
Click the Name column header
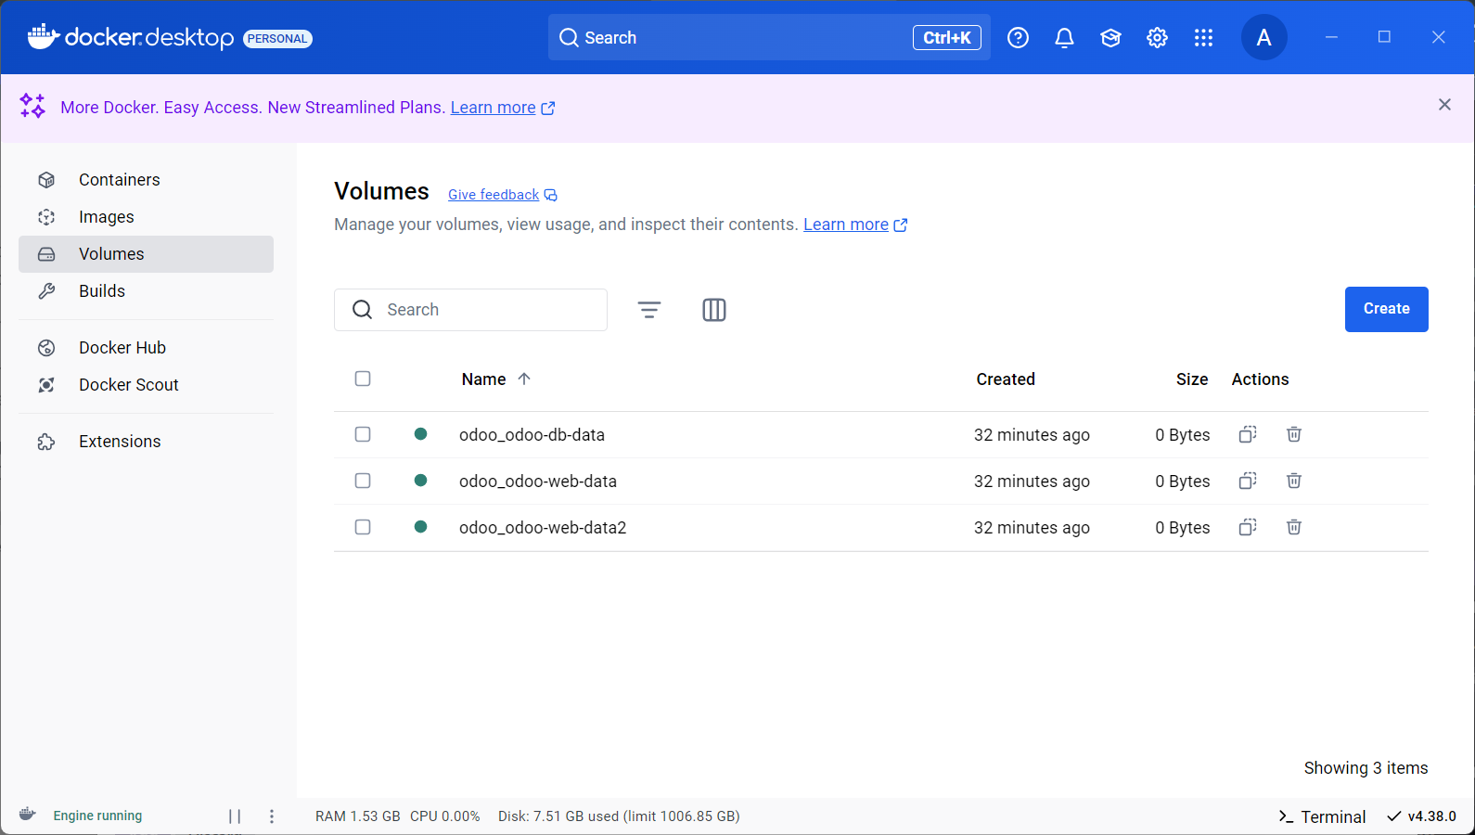click(x=483, y=379)
